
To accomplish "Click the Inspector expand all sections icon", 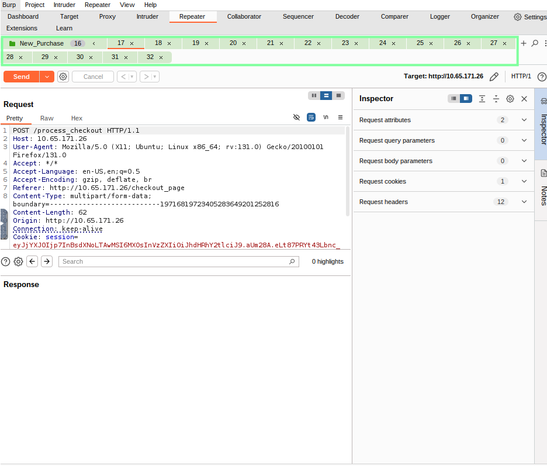I will point(482,99).
